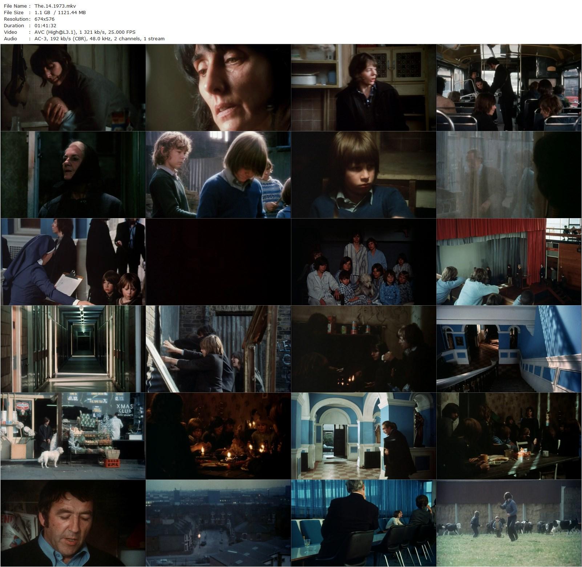Select the red stage curtain hall thumbnail
This screenshot has width=582, height=567.
tap(509, 262)
